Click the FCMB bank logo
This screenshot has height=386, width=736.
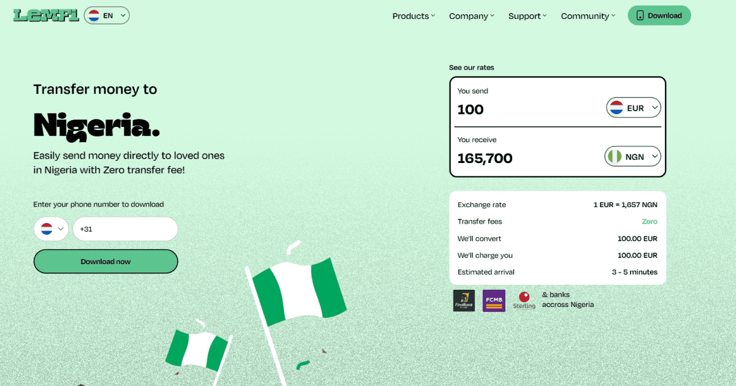point(494,301)
